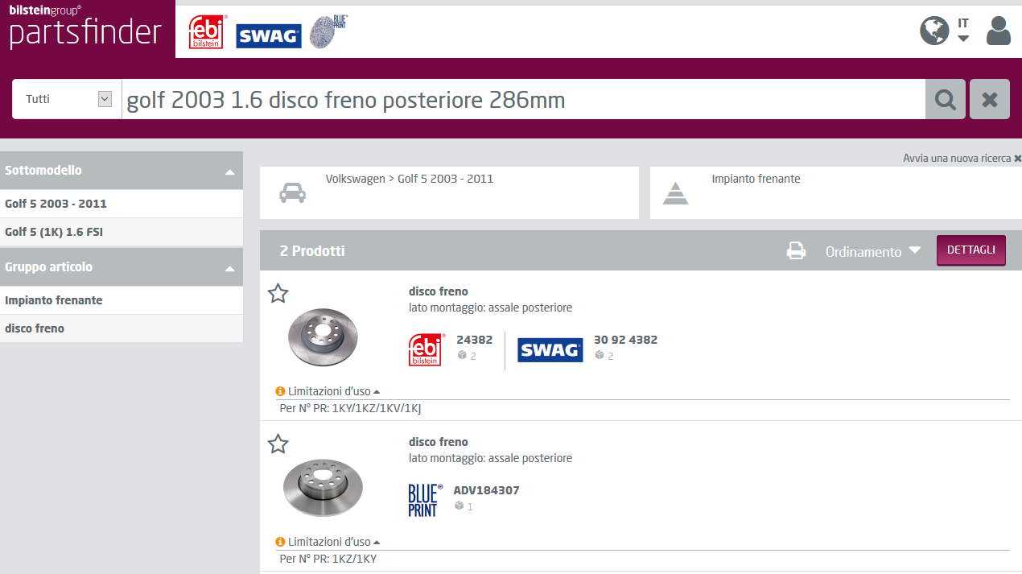Select Impianto frenante article group
This screenshot has height=574, width=1022.
pyautogui.click(x=122, y=300)
